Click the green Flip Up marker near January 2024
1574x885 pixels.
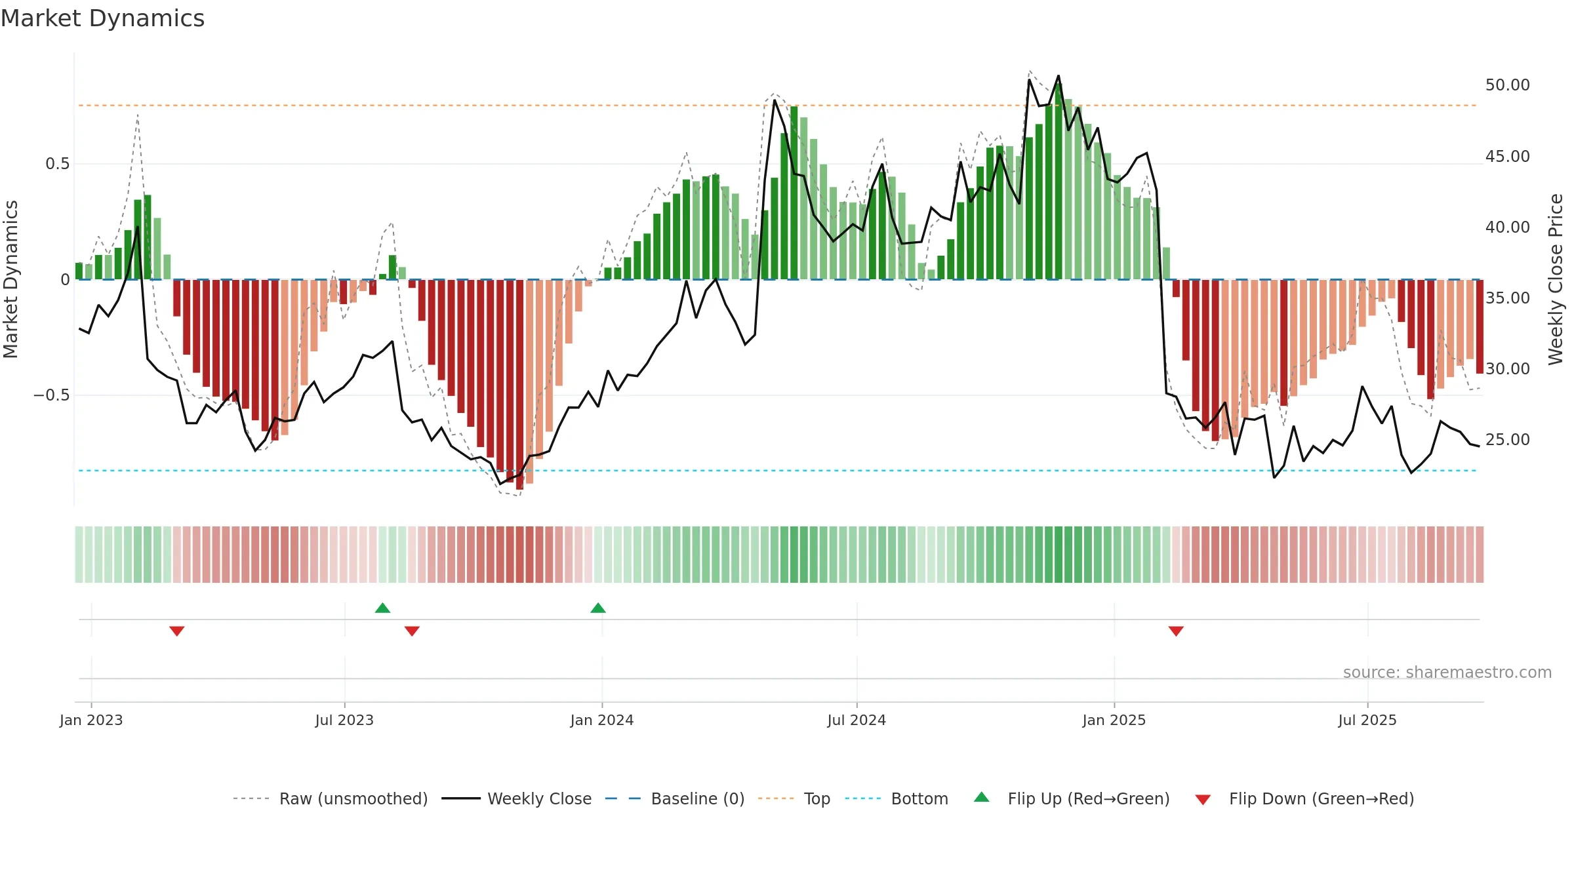coord(598,608)
